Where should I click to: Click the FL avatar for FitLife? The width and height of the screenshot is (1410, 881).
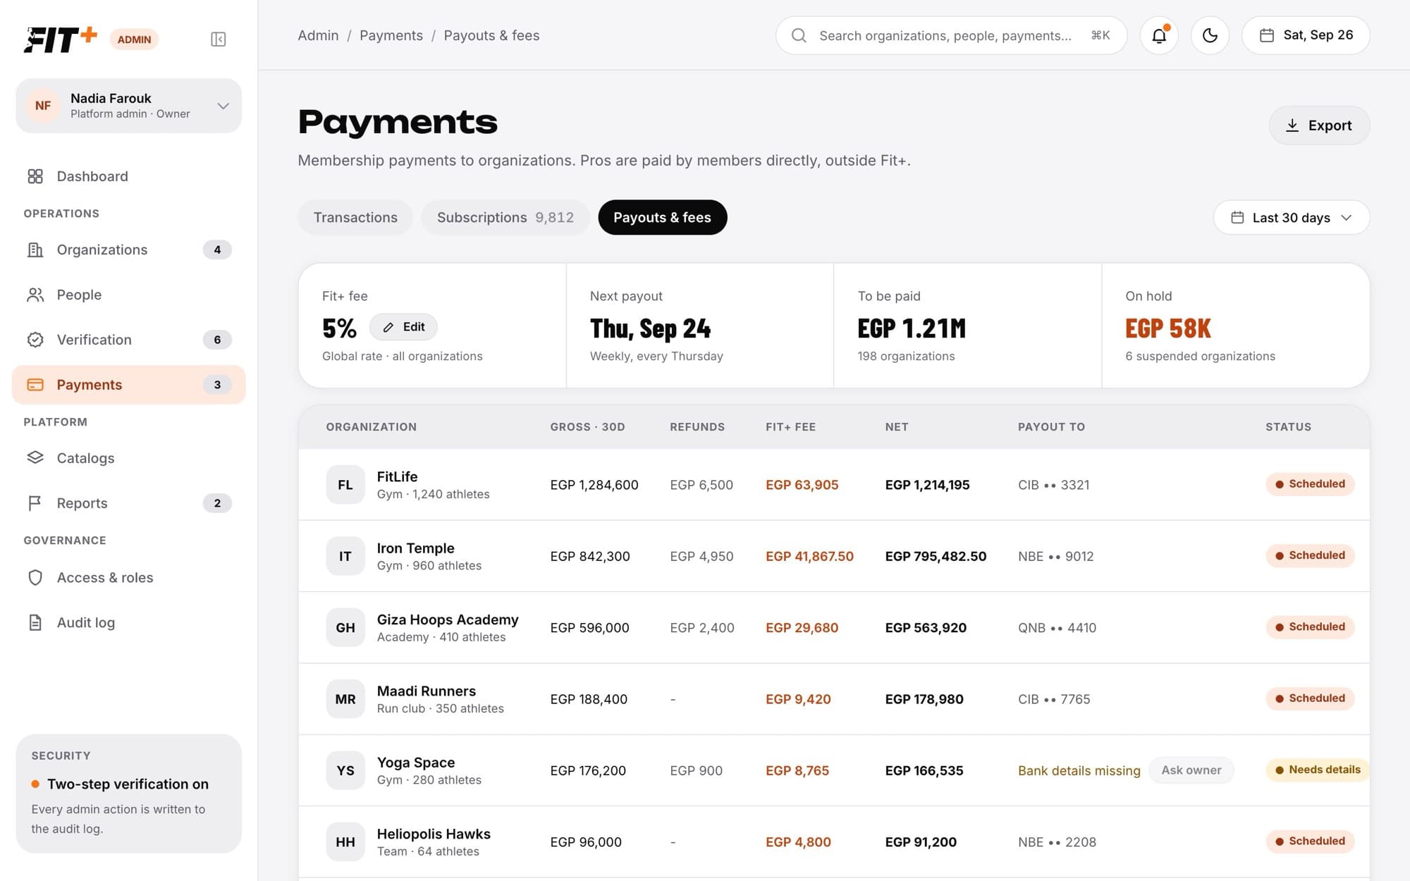click(x=345, y=485)
